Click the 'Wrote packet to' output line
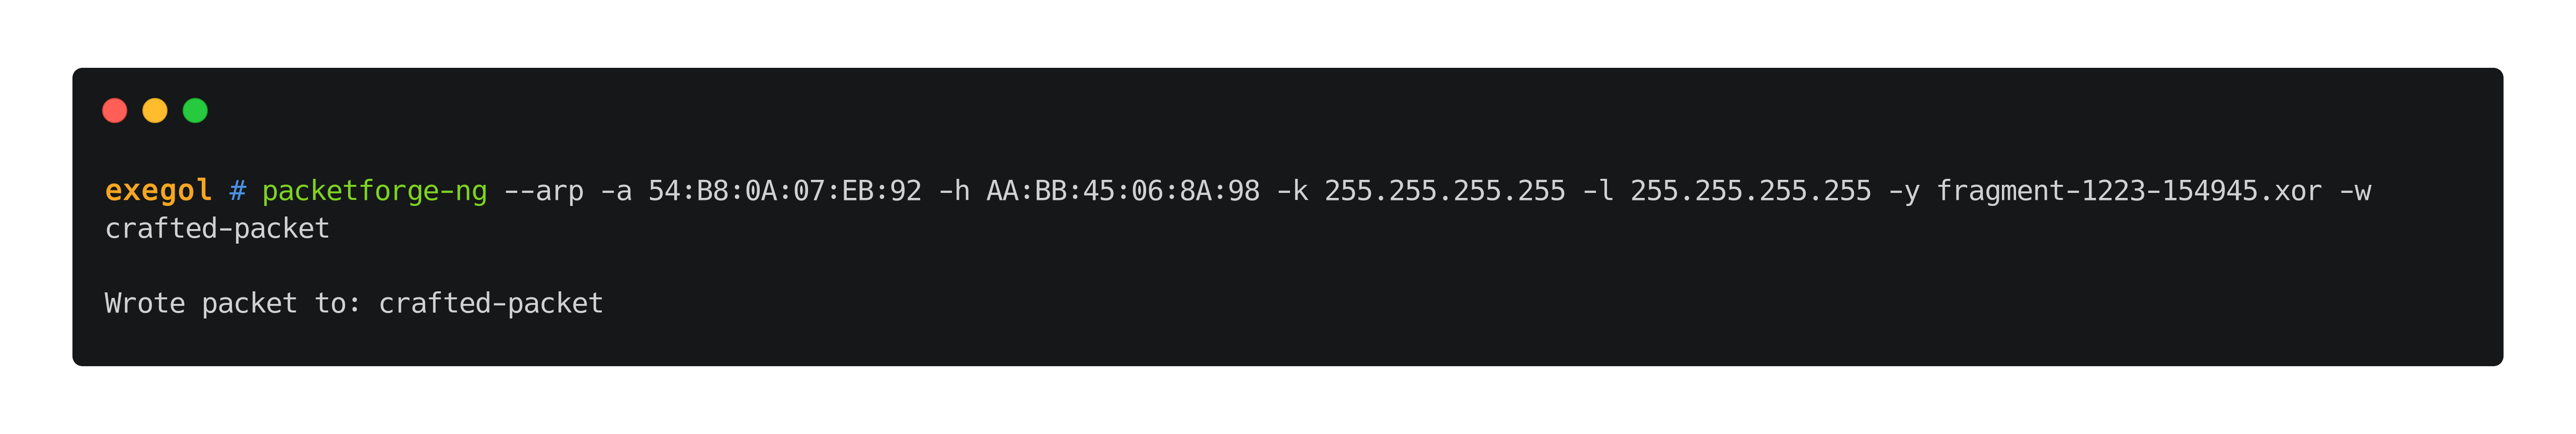 (x=354, y=303)
